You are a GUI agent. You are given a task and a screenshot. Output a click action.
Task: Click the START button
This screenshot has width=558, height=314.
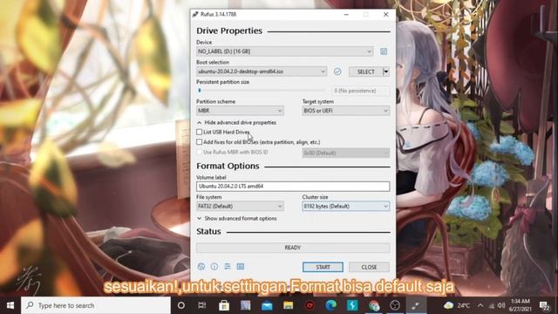click(x=323, y=267)
